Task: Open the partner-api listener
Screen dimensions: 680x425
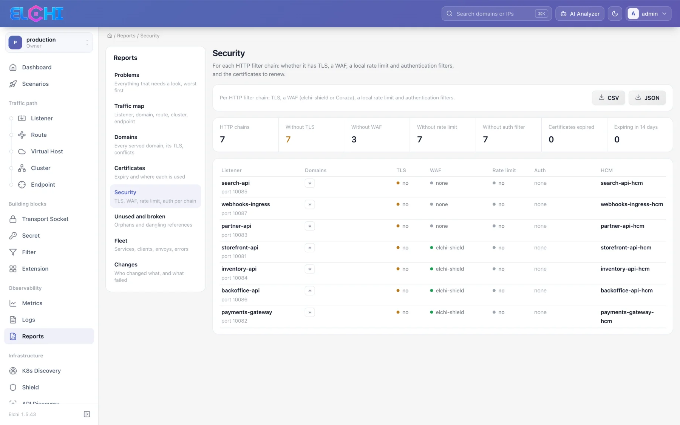Action: [x=236, y=226]
